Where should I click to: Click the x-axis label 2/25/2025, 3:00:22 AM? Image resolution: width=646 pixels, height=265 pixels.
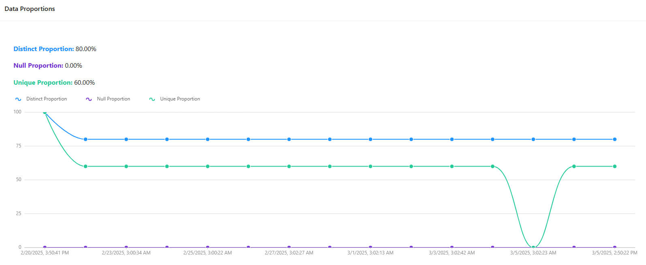pos(207,253)
